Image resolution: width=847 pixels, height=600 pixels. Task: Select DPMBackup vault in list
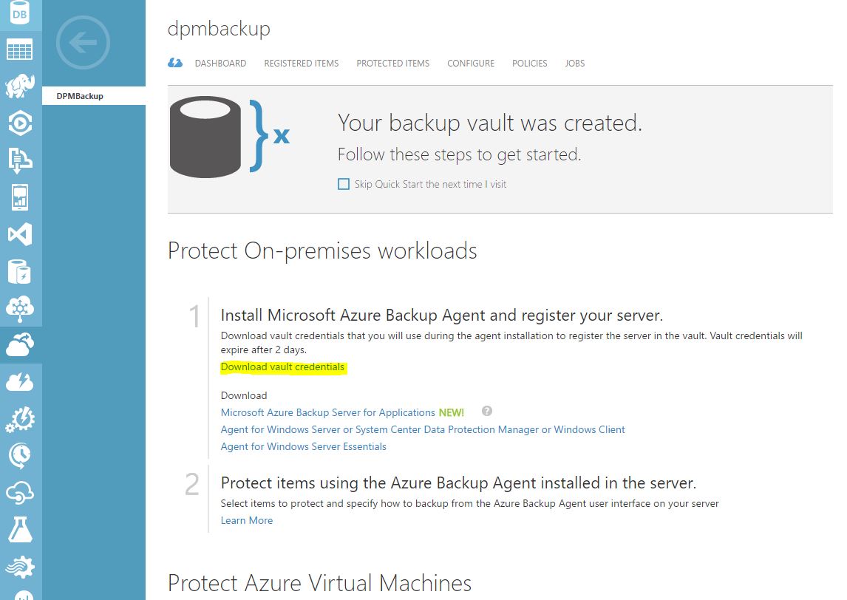pos(94,96)
